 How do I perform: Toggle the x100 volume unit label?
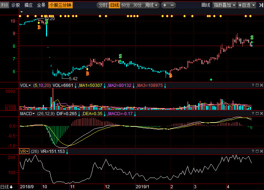tap(10, 107)
